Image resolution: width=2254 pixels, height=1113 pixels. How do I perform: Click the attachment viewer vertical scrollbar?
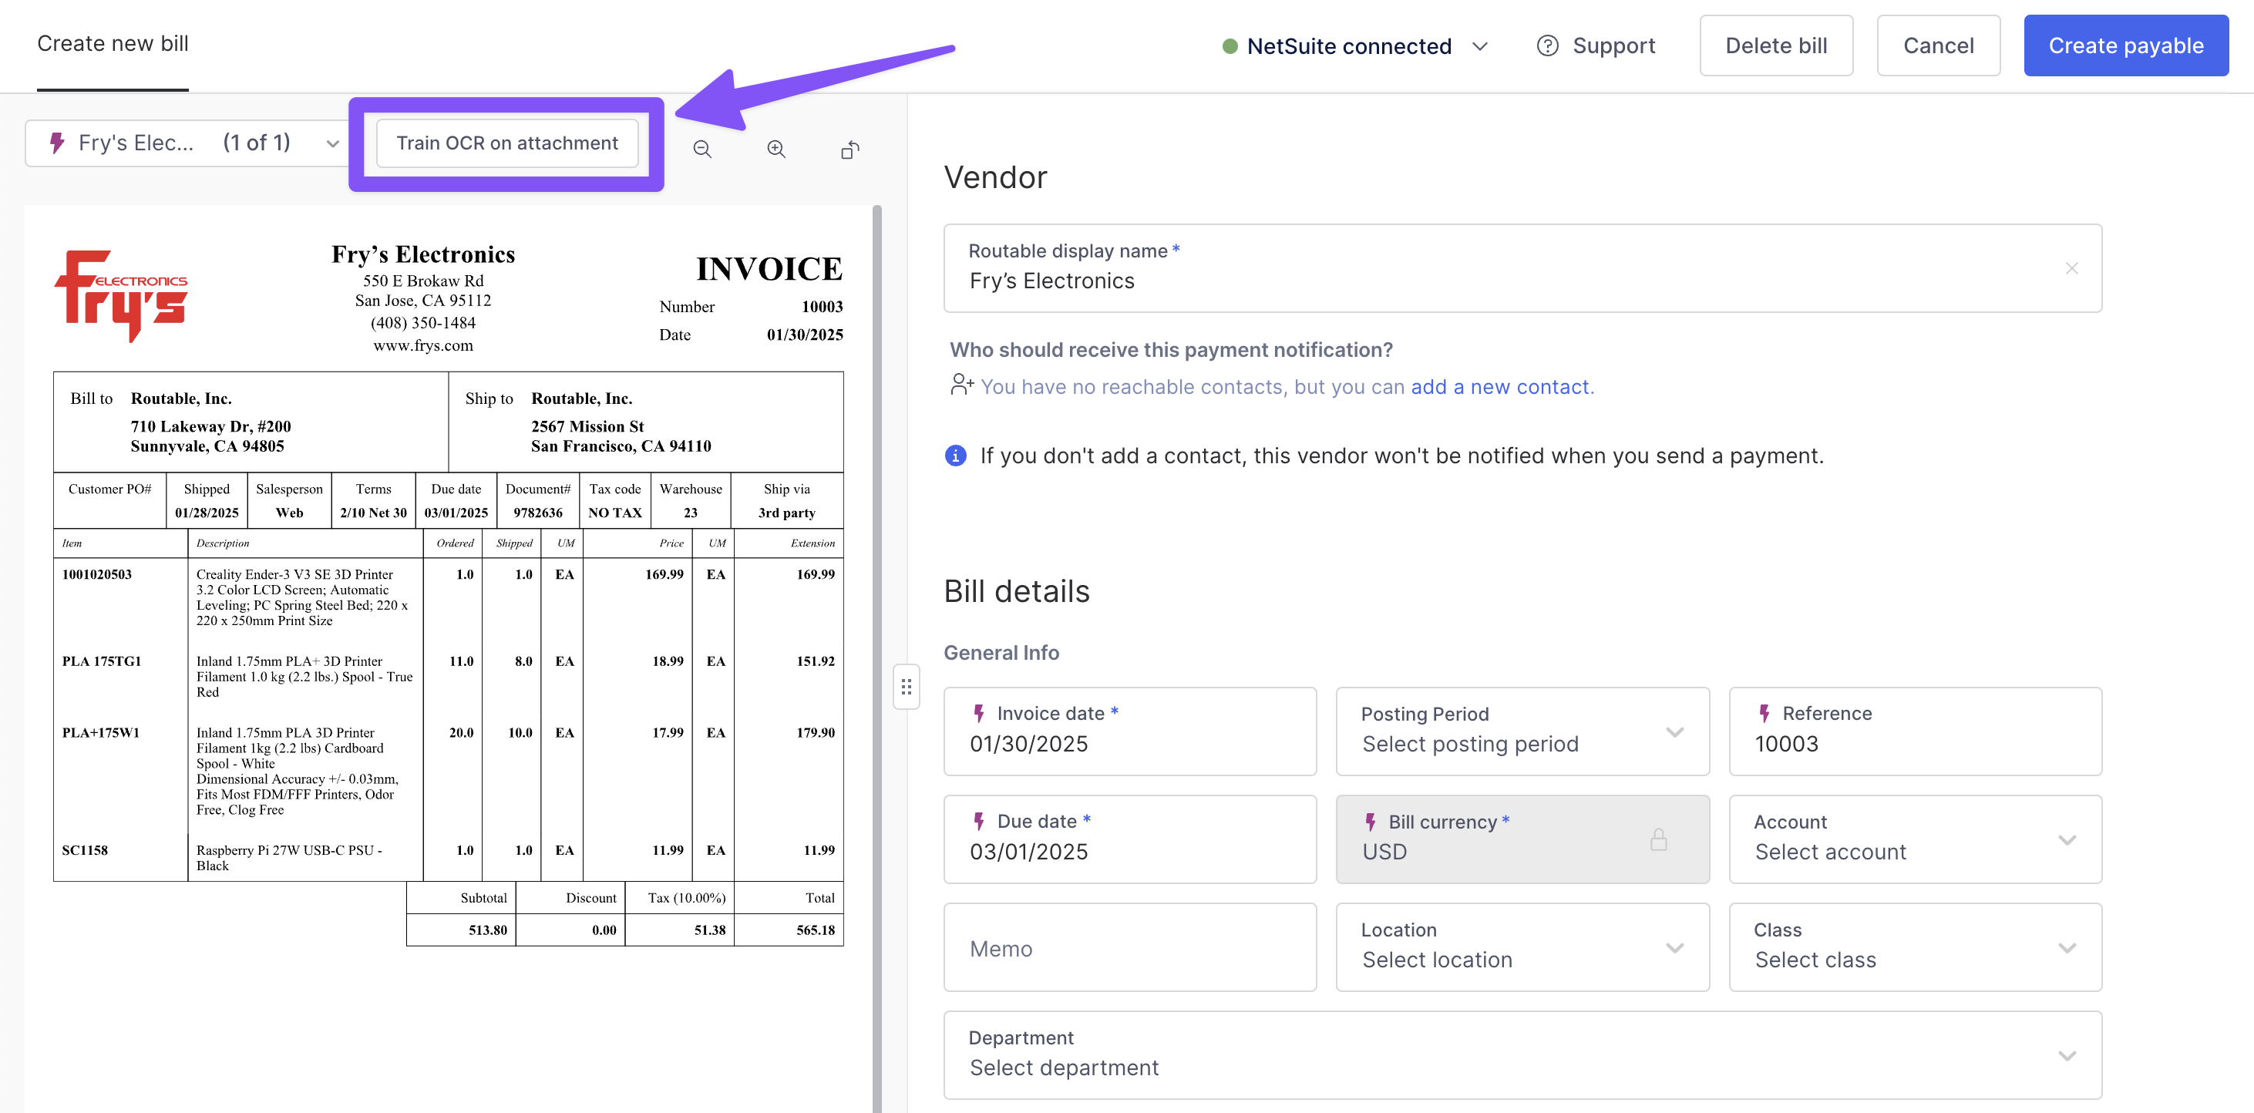click(876, 658)
